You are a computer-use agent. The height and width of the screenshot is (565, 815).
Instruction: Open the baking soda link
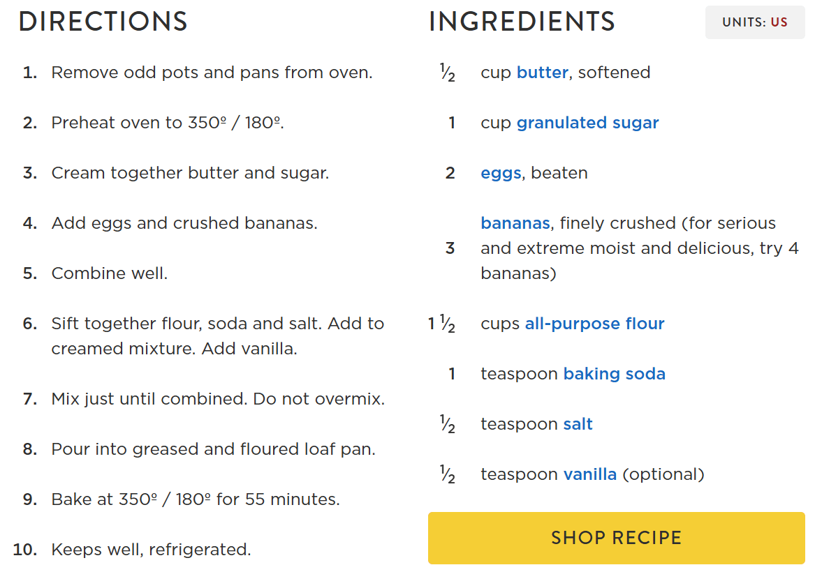pos(614,374)
